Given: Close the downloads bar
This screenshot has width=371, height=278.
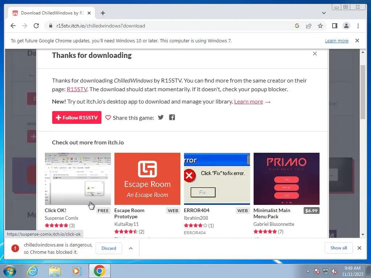Looking at the screenshot, I should (359, 248).
